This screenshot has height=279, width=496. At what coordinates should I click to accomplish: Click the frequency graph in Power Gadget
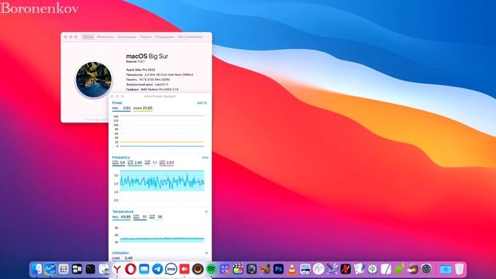coord(162,181)
